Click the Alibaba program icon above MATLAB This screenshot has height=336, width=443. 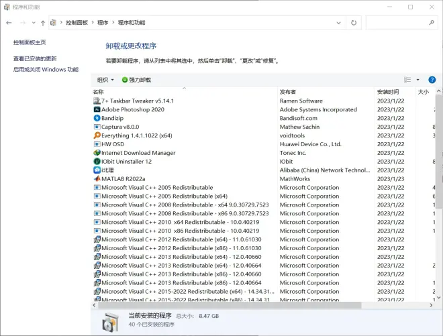click(x=97, y=170)
